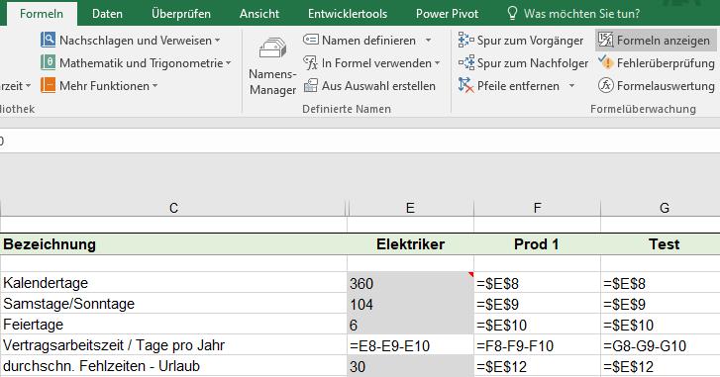Select the Prod 1 header cell
Image resolution: width=720 pixels, height=377 pixels.
(x=537, y=244)
